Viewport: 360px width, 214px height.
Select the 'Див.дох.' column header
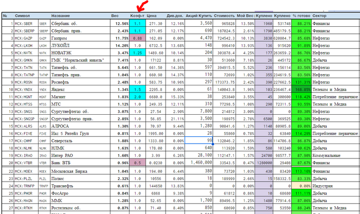pyautogui.click(x=175, y=16)
